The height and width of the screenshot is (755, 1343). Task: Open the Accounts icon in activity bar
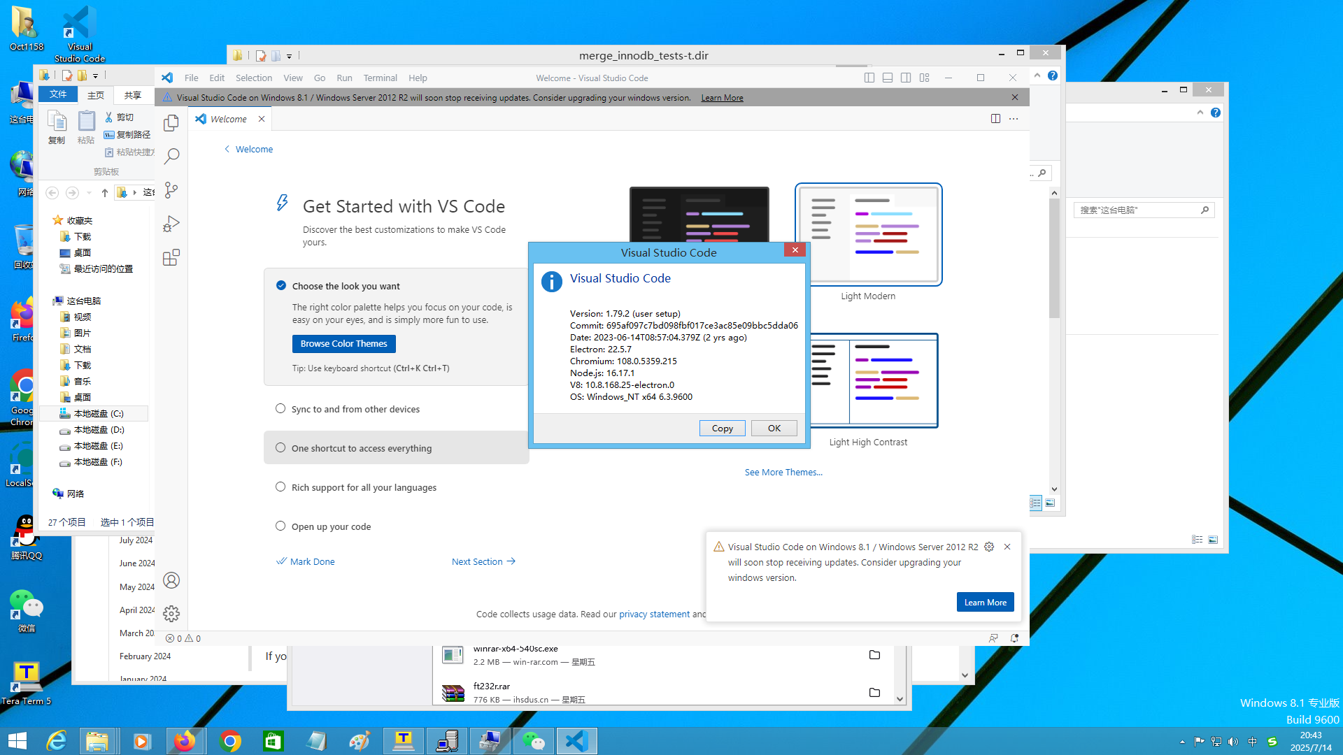coord(171,580)
